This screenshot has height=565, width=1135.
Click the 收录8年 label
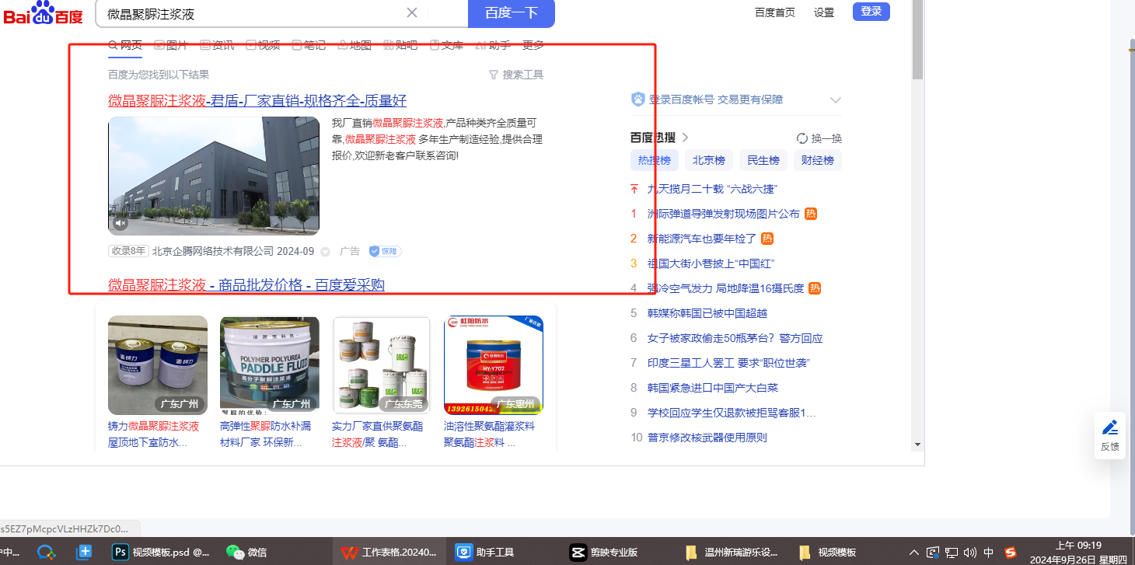point(128,251)
